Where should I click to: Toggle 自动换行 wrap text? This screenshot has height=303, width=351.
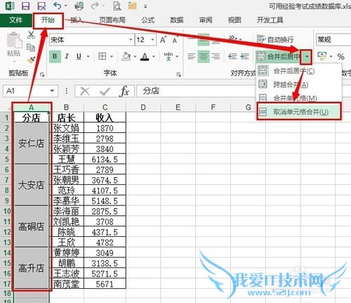tap(275, 39)
